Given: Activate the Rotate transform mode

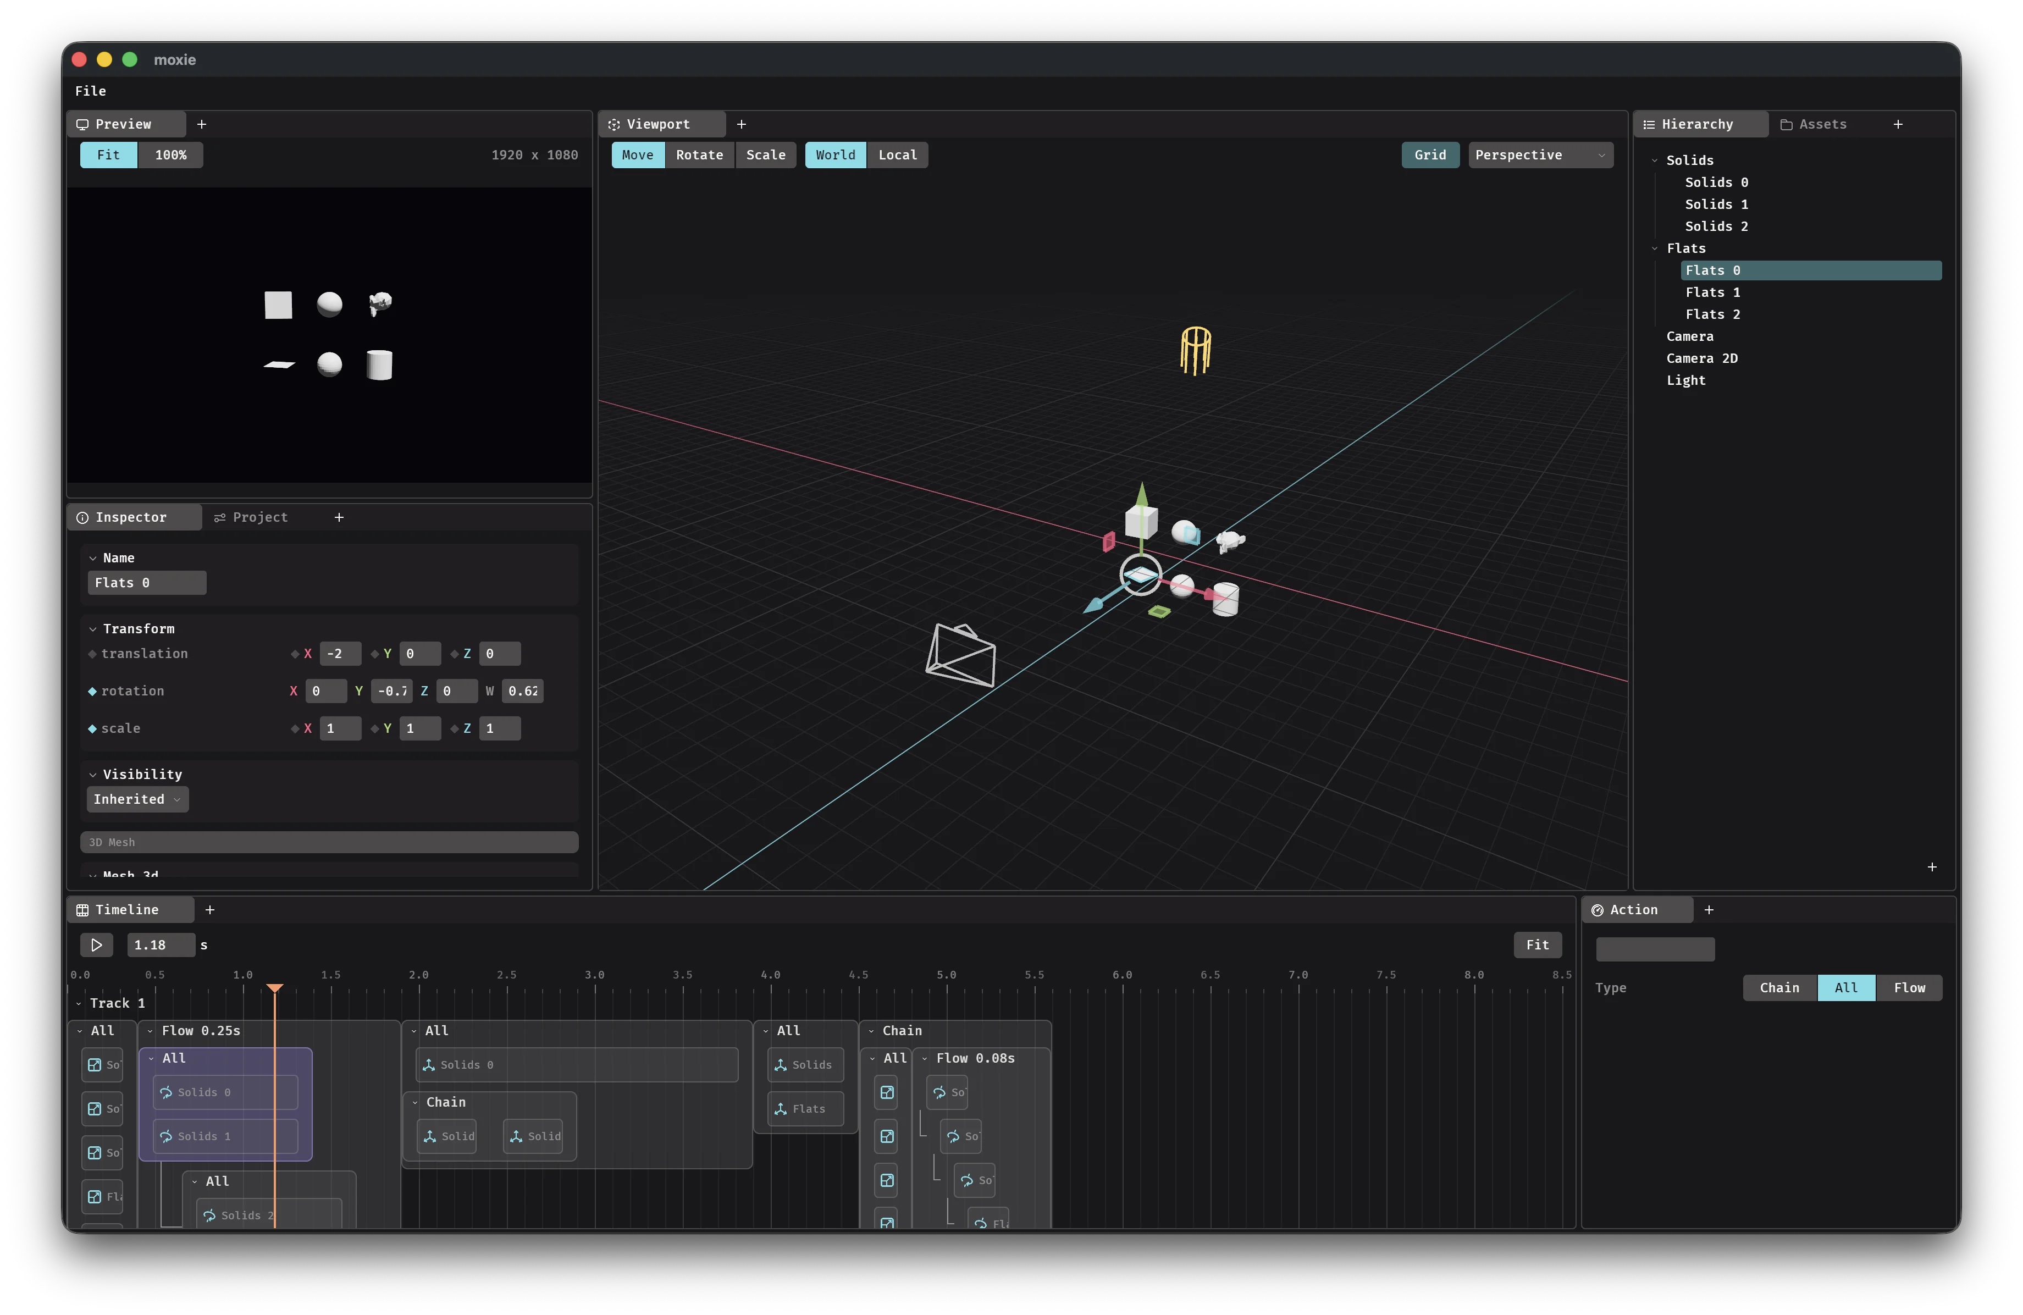Looking at the screenshot, I should pyautogui.click(x=699, y=154).
